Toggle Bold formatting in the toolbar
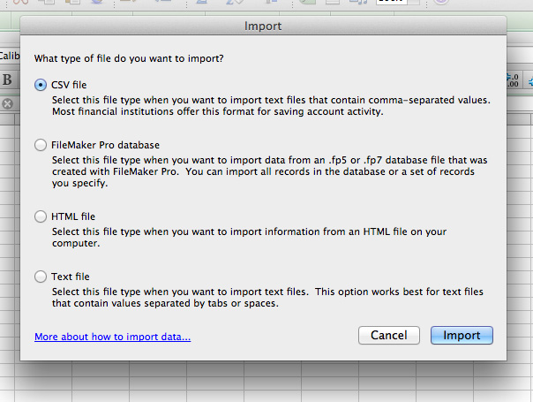Screen dimensions: 533x402 [7, 80]
